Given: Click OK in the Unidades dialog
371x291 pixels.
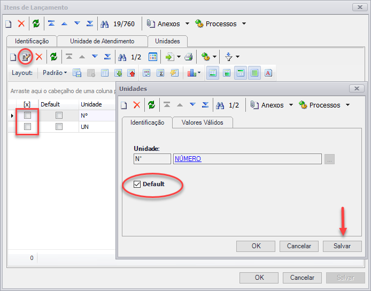Looking at the screenshot, I should [x=256, y=246].
